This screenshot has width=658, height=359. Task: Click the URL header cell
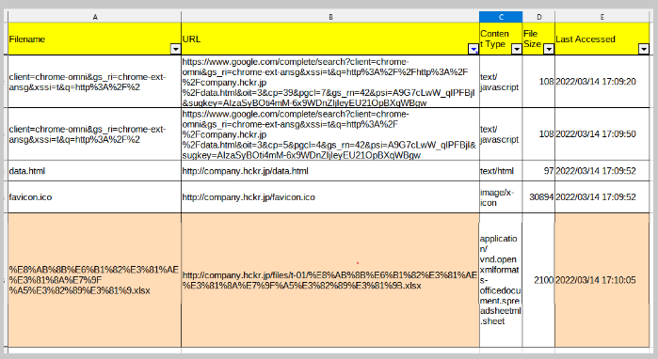(330, 39)
